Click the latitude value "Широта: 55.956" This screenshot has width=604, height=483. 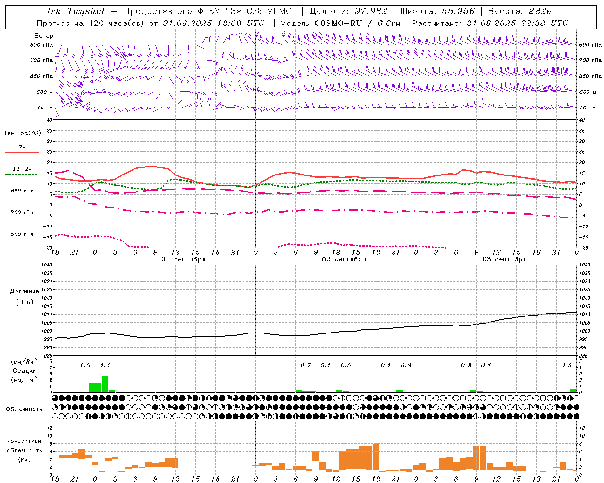coord(437,11)
